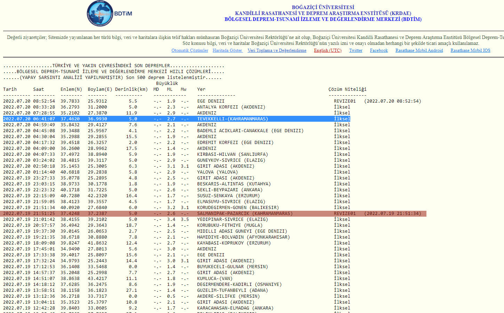Click the Büyüklük heading label
Viewport: 504px width, 313px height.
(x=167, y=83)
